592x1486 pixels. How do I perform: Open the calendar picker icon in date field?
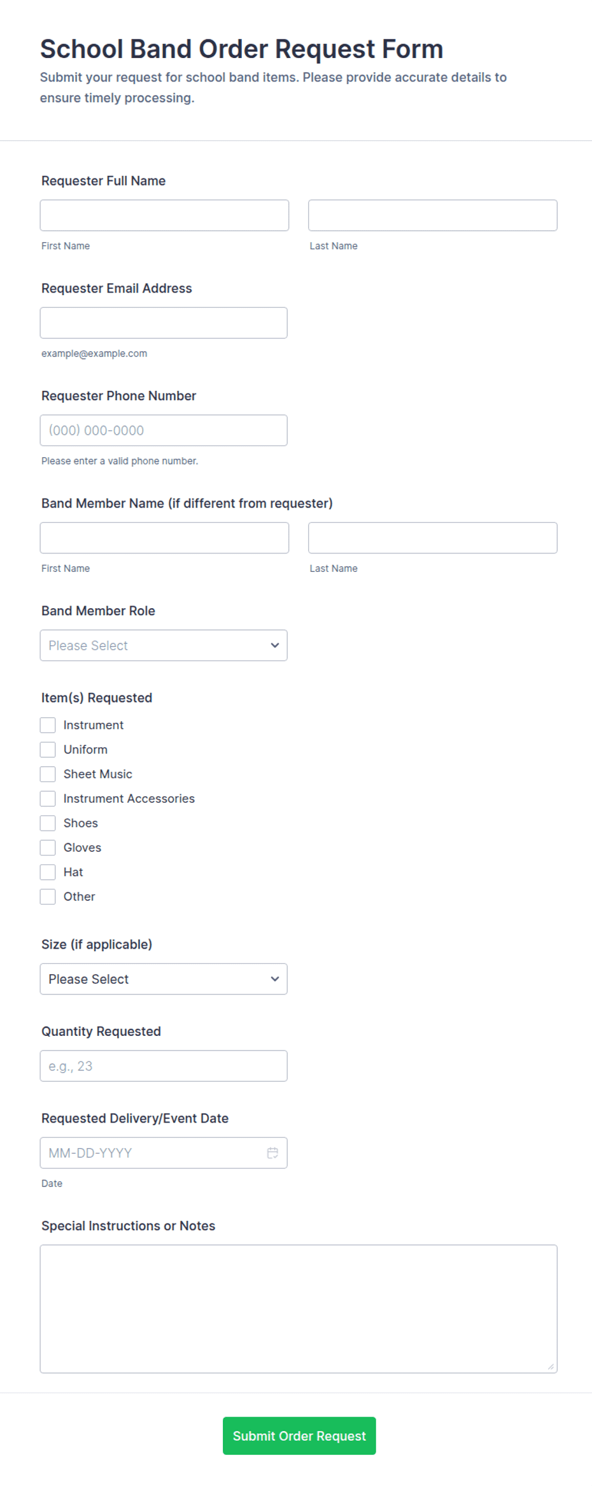click(x=272, y=1153)
